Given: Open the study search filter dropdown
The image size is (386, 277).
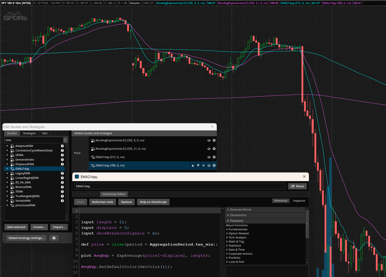Looking at the screenshot, I should (66, 140).
